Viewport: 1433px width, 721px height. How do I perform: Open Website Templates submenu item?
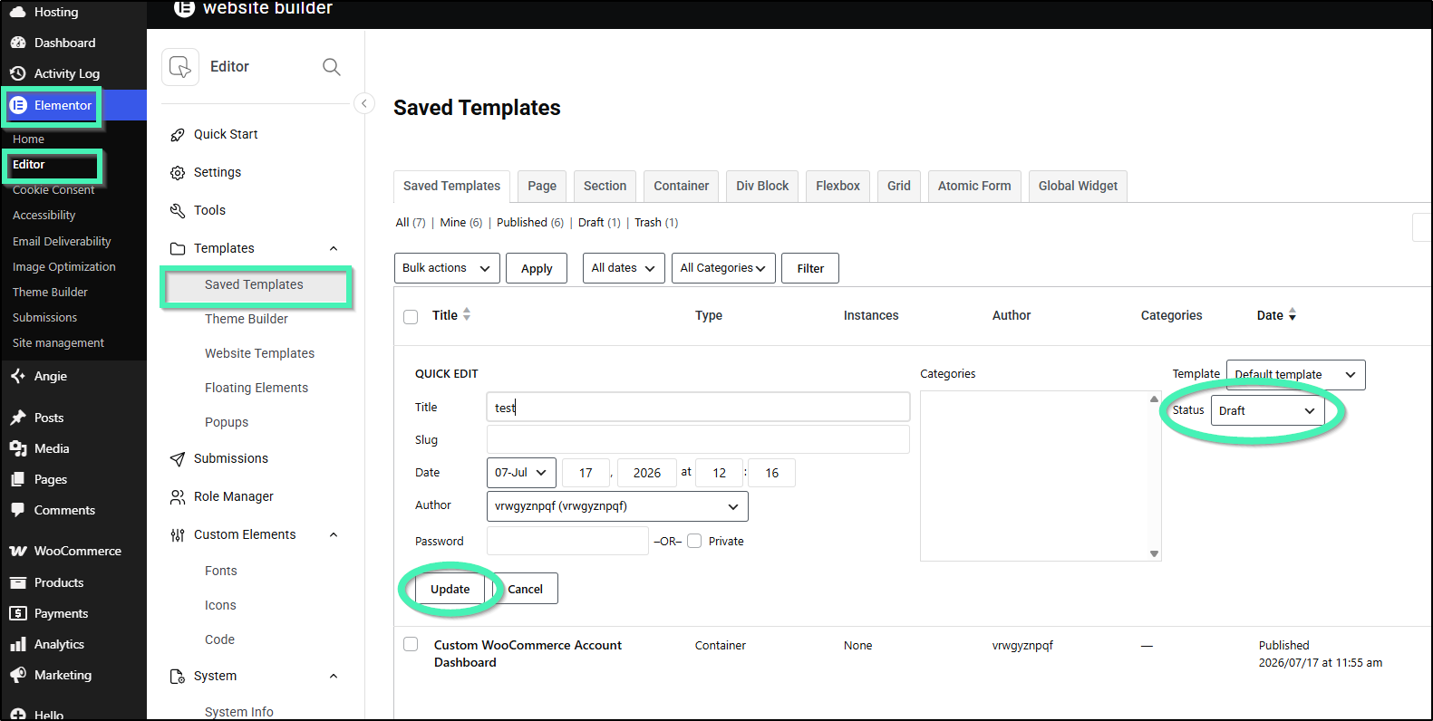tap(260, 353)
